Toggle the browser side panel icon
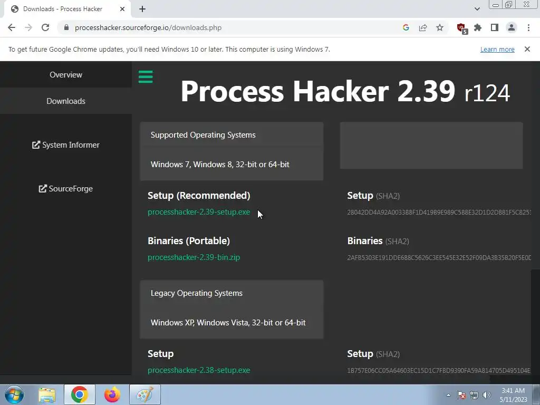 (x=495, y=27)
